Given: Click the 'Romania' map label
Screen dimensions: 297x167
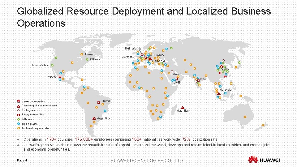Looking at the screenshot, I should point(158,61).
